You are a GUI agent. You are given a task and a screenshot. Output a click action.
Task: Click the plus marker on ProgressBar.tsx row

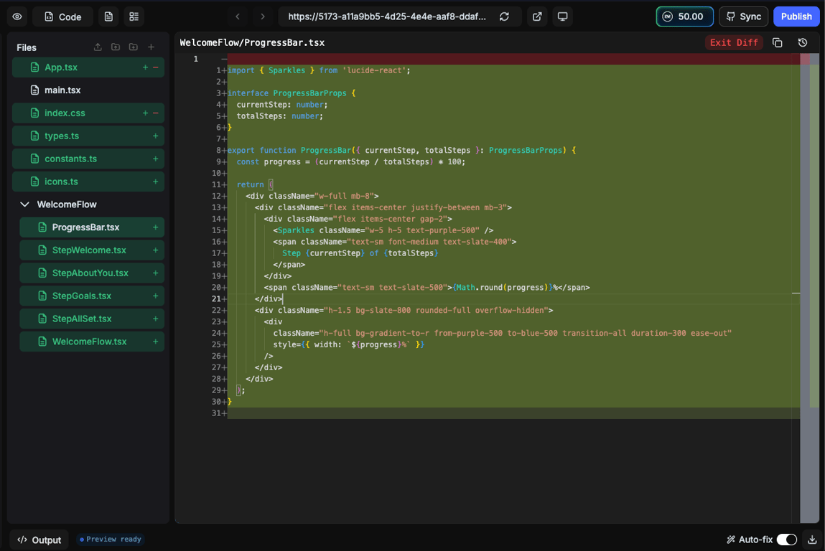point(156,227)
